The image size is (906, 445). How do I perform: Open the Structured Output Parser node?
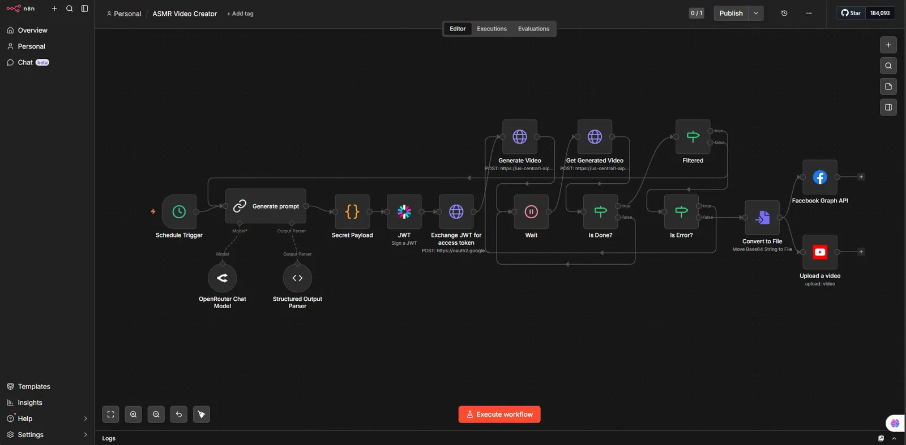click(297, 278)
